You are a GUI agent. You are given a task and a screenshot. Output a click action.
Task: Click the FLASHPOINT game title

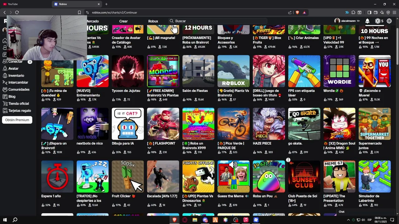click(x=161, y=145)
